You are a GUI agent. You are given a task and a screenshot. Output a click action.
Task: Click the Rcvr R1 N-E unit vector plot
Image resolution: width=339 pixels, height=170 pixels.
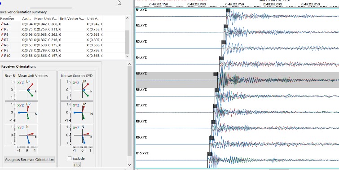pyautogui.click(x=21, y=135)
